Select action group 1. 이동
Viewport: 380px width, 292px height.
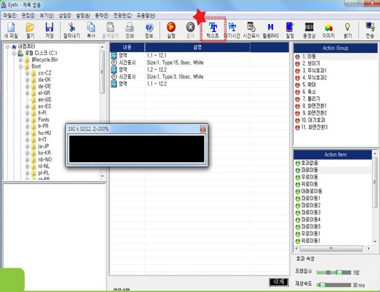click(x=336, y=56)
